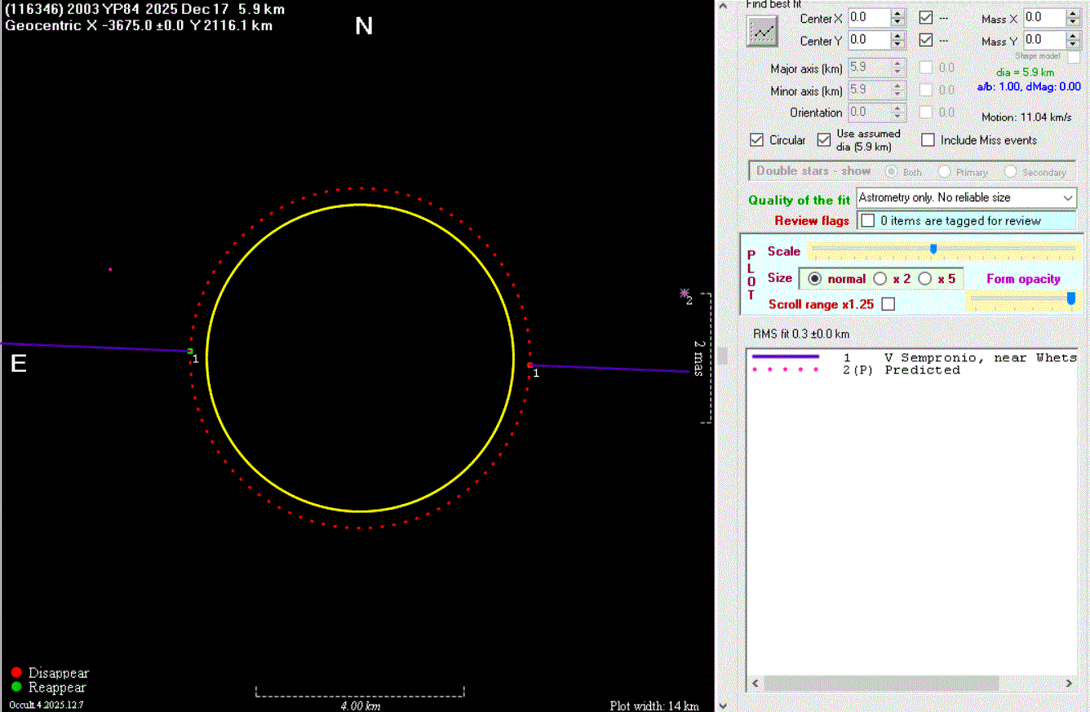Open the Quality of the fit dropdown
This screenshot has height=712, width=1090.
point(1068,198)
